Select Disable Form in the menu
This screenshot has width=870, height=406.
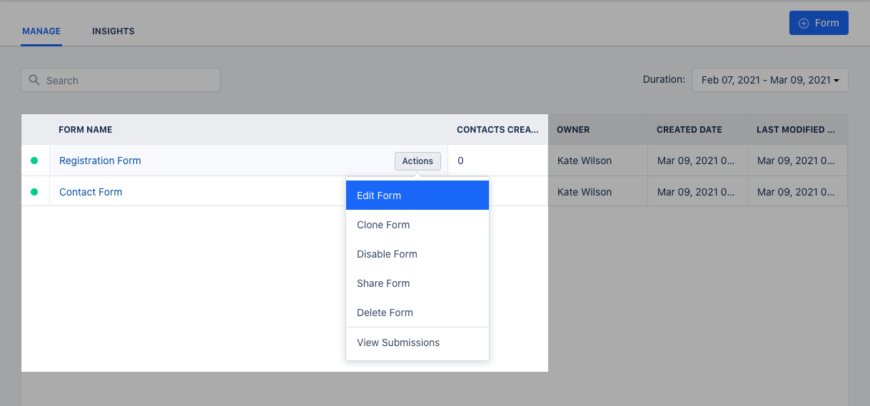coord(418,254)
